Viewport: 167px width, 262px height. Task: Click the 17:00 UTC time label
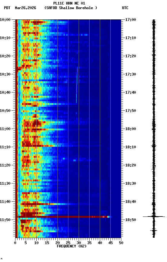(x=131, y=20)
